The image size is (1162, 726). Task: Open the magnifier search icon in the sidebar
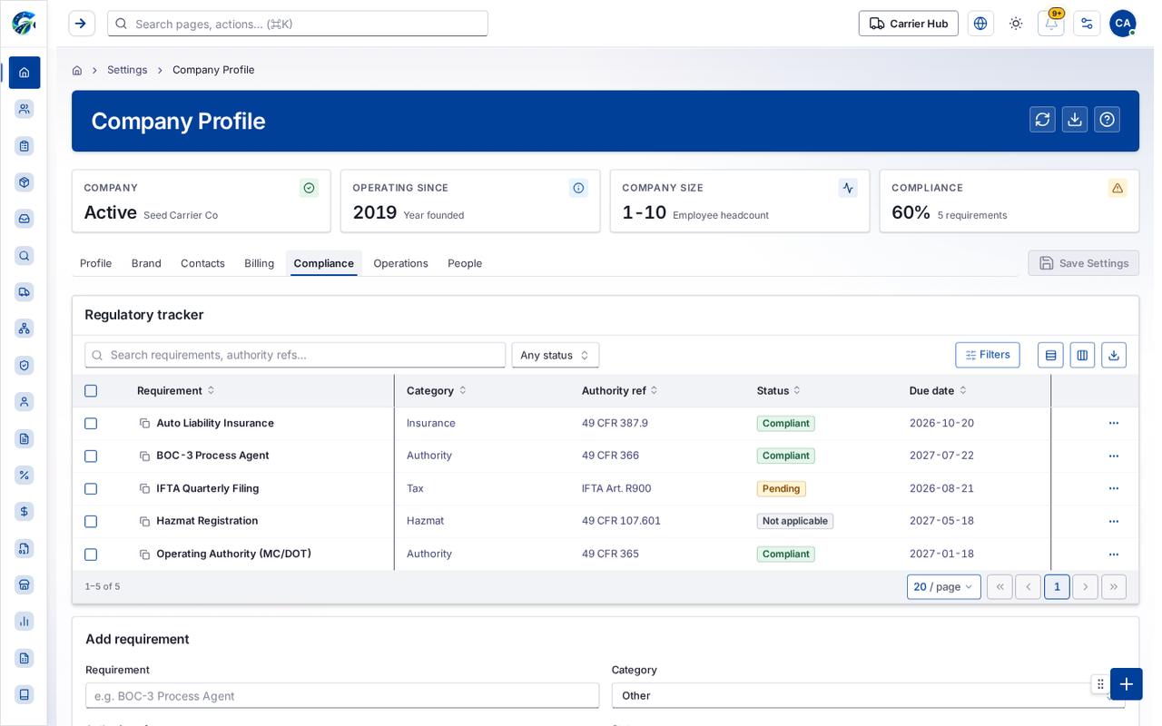click(x=25, y=256)
